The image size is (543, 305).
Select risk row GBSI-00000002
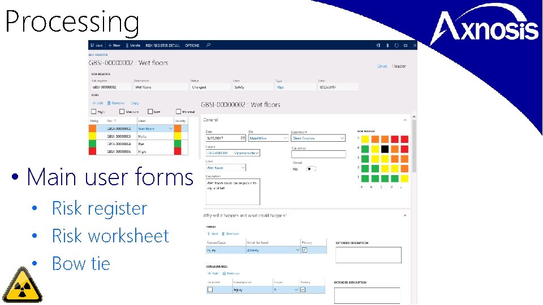tap(139, 128)
